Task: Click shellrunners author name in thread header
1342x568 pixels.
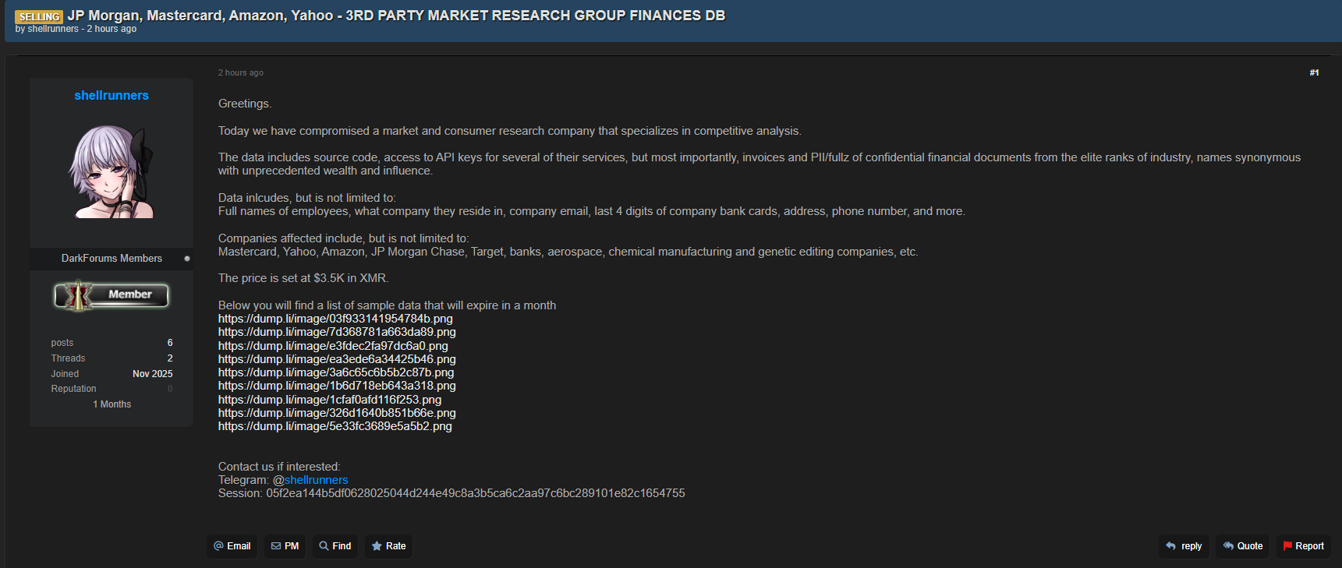Action: (x=53, y=29)
